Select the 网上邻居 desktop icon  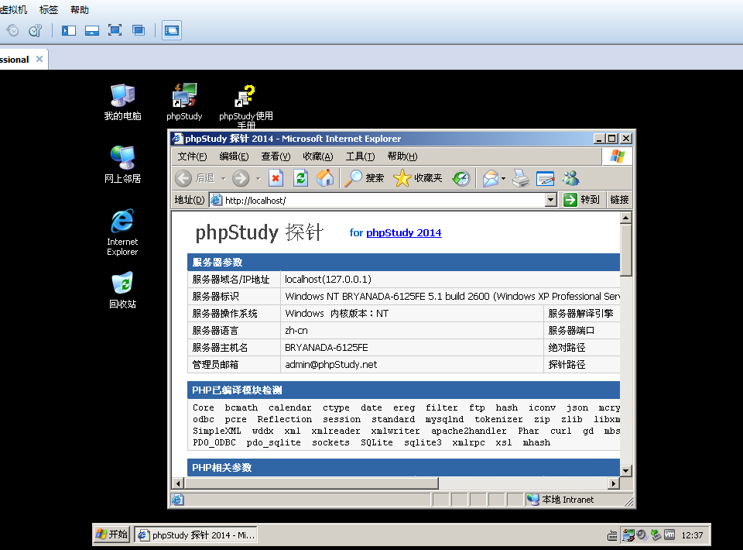[x=123, y=164]
